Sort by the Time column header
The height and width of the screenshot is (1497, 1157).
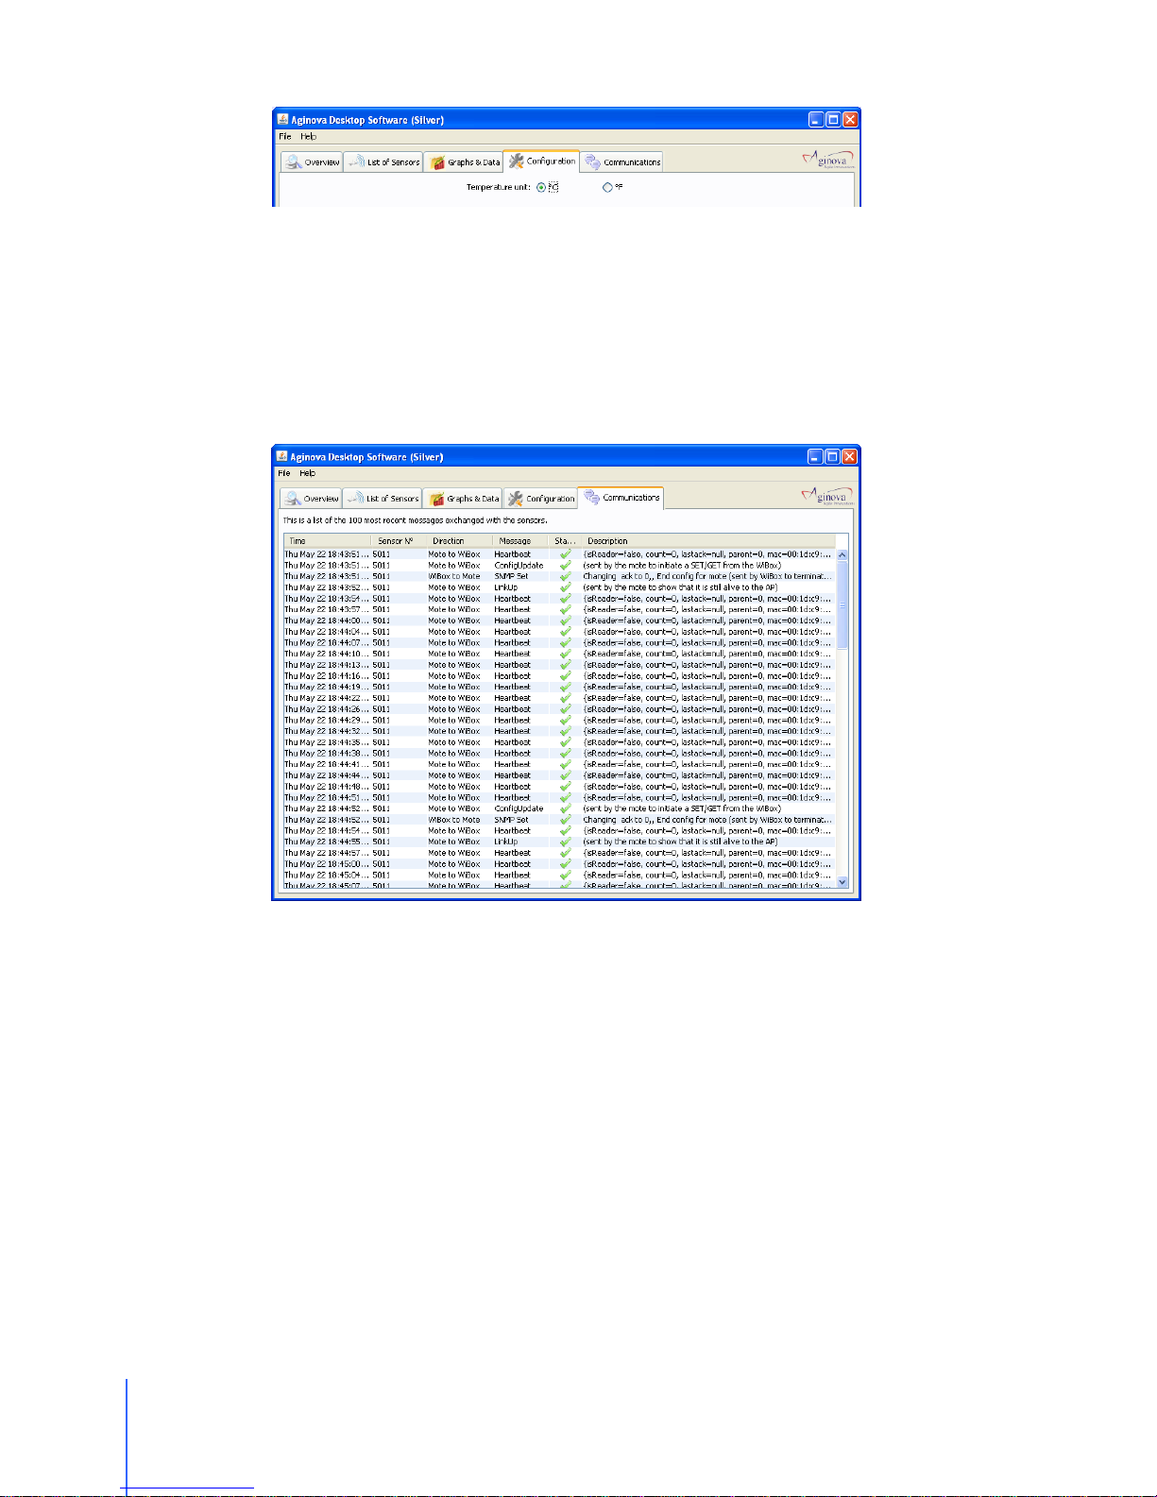click(x=327, y=541)
